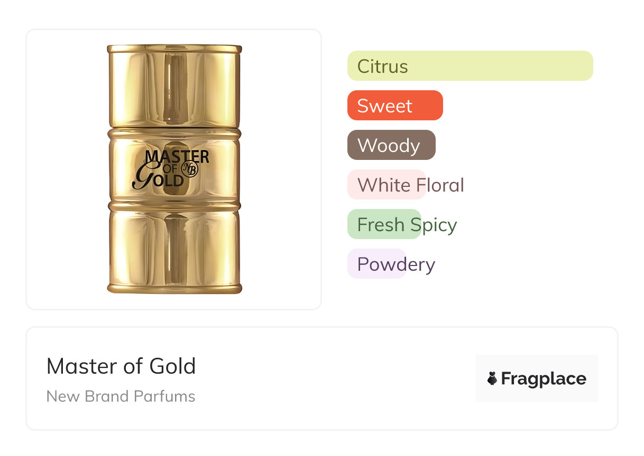Screen dimensions: 644x456
Task: Open the 'New Brand Parfums' brand link
Action: click(x=121, y=396)
